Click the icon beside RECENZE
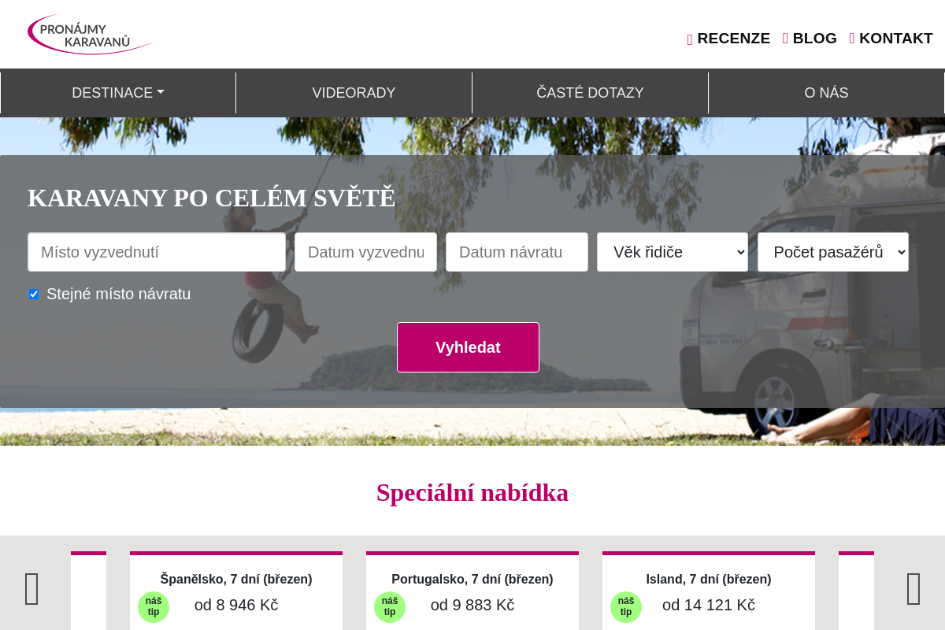Screen dimensions: 945x630 pos(690,39)
